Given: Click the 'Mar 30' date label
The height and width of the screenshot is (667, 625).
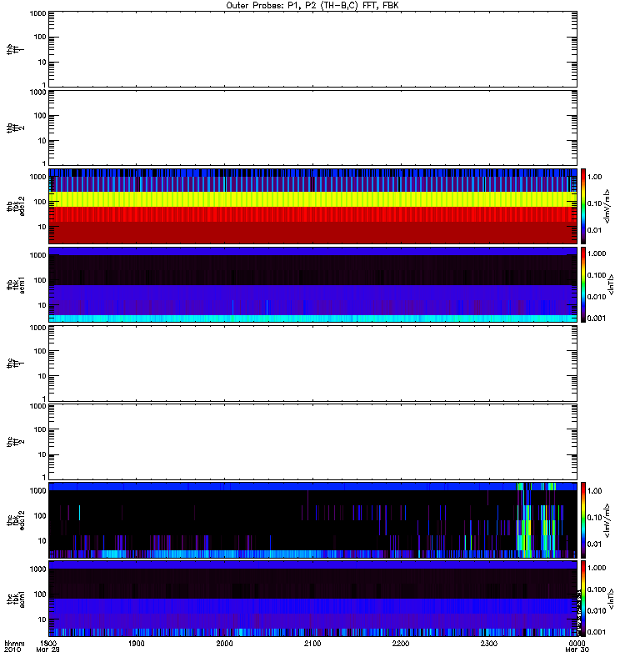Looking at the screenshot, I should point(577,650).
